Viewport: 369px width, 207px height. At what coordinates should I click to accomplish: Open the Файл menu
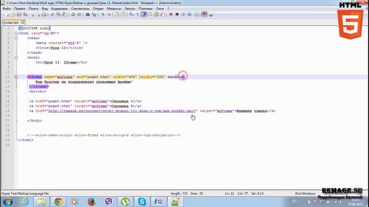[6, 9]
